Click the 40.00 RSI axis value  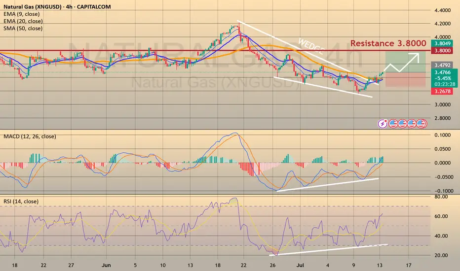(x=441, y=236)
